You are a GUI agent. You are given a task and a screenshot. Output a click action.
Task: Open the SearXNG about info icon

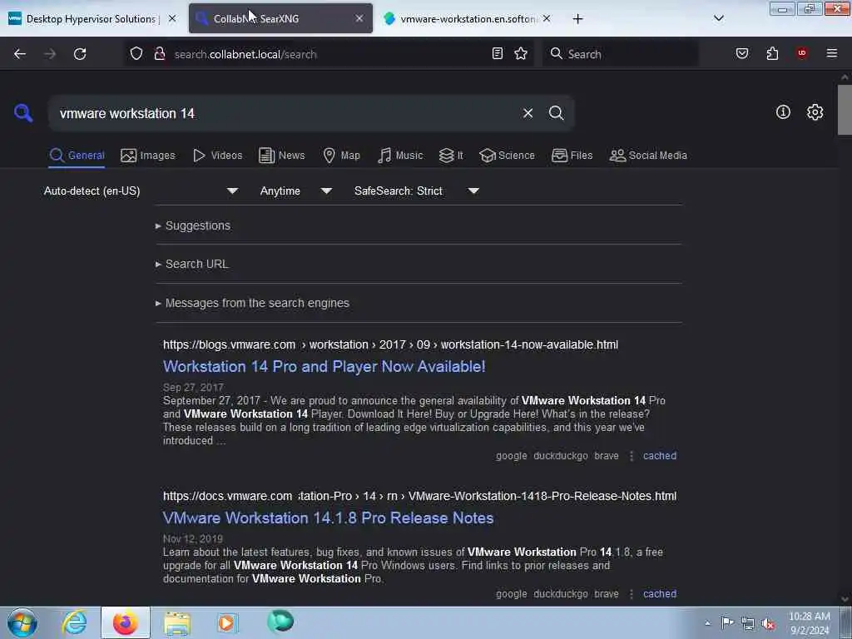point(783,112)
